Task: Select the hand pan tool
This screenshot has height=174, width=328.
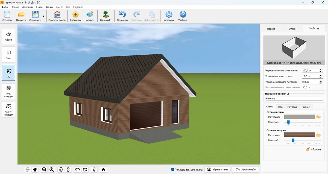Action: click(x=35, y=170)
